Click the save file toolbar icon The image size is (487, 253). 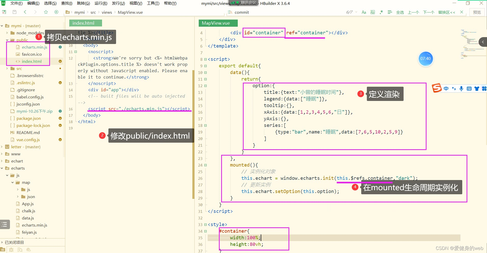tap(15, 12)
